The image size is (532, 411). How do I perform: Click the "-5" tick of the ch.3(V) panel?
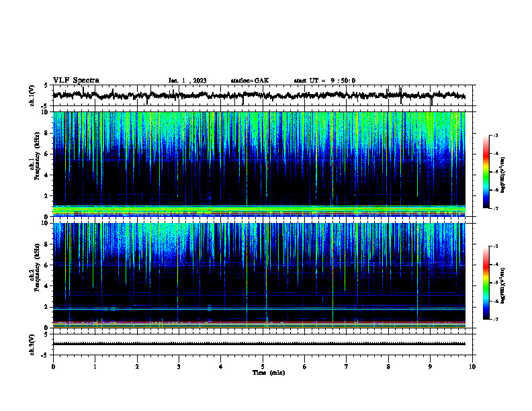click(x=45, y=355)
